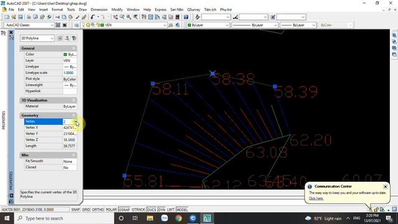Open the Format menu
Screen dimensions: 398x224
pos(57,9)
